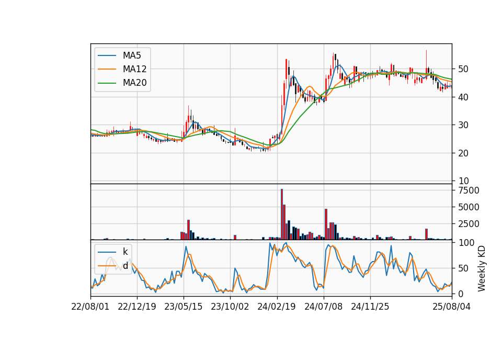Click the tall volume bar at 24/07/08
This screenshot has height=361, width=502.
point(326,224)
